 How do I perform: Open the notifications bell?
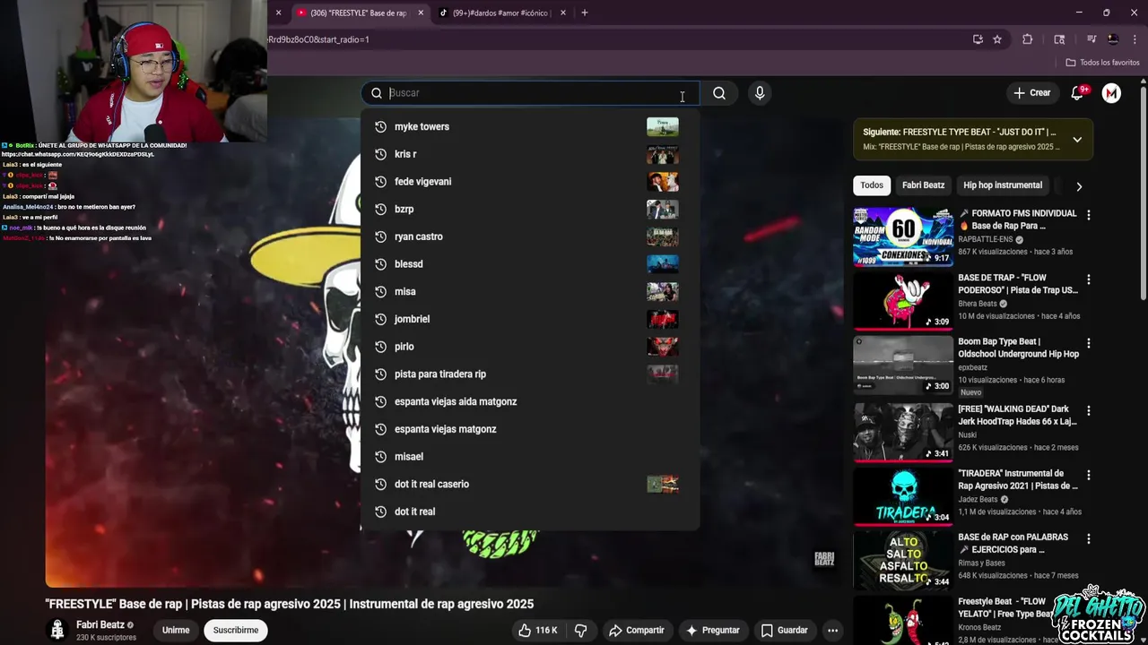click(x=1078, y=93)
